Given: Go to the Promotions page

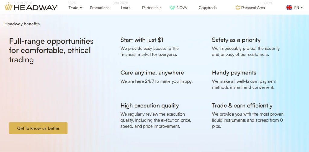Looking at the screenshot, I should click(x=100, y=8).
